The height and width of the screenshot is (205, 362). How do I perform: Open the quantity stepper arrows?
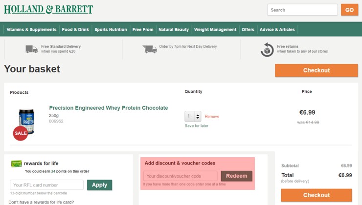click(198, 117)
